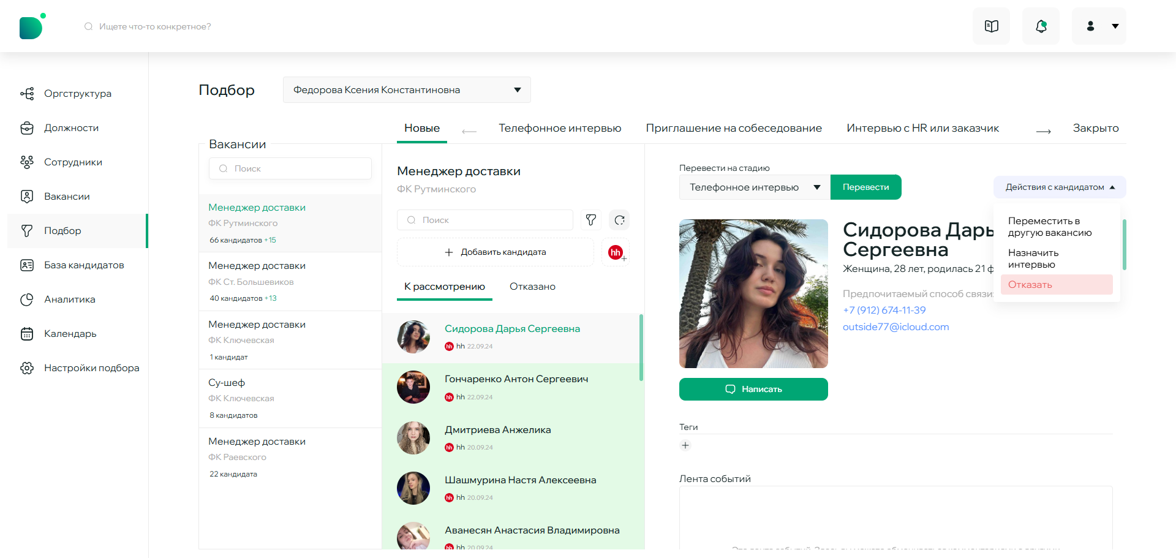1176x558 pixels.
Task: Open the Федорова Ксения Константиновна recruiter dropdown
Action: click(x=407, y=90)
